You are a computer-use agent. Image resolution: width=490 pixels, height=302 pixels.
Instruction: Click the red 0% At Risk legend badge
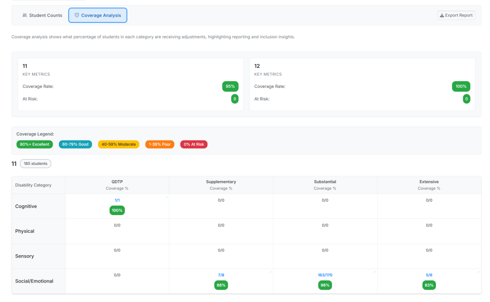point(194,144)
